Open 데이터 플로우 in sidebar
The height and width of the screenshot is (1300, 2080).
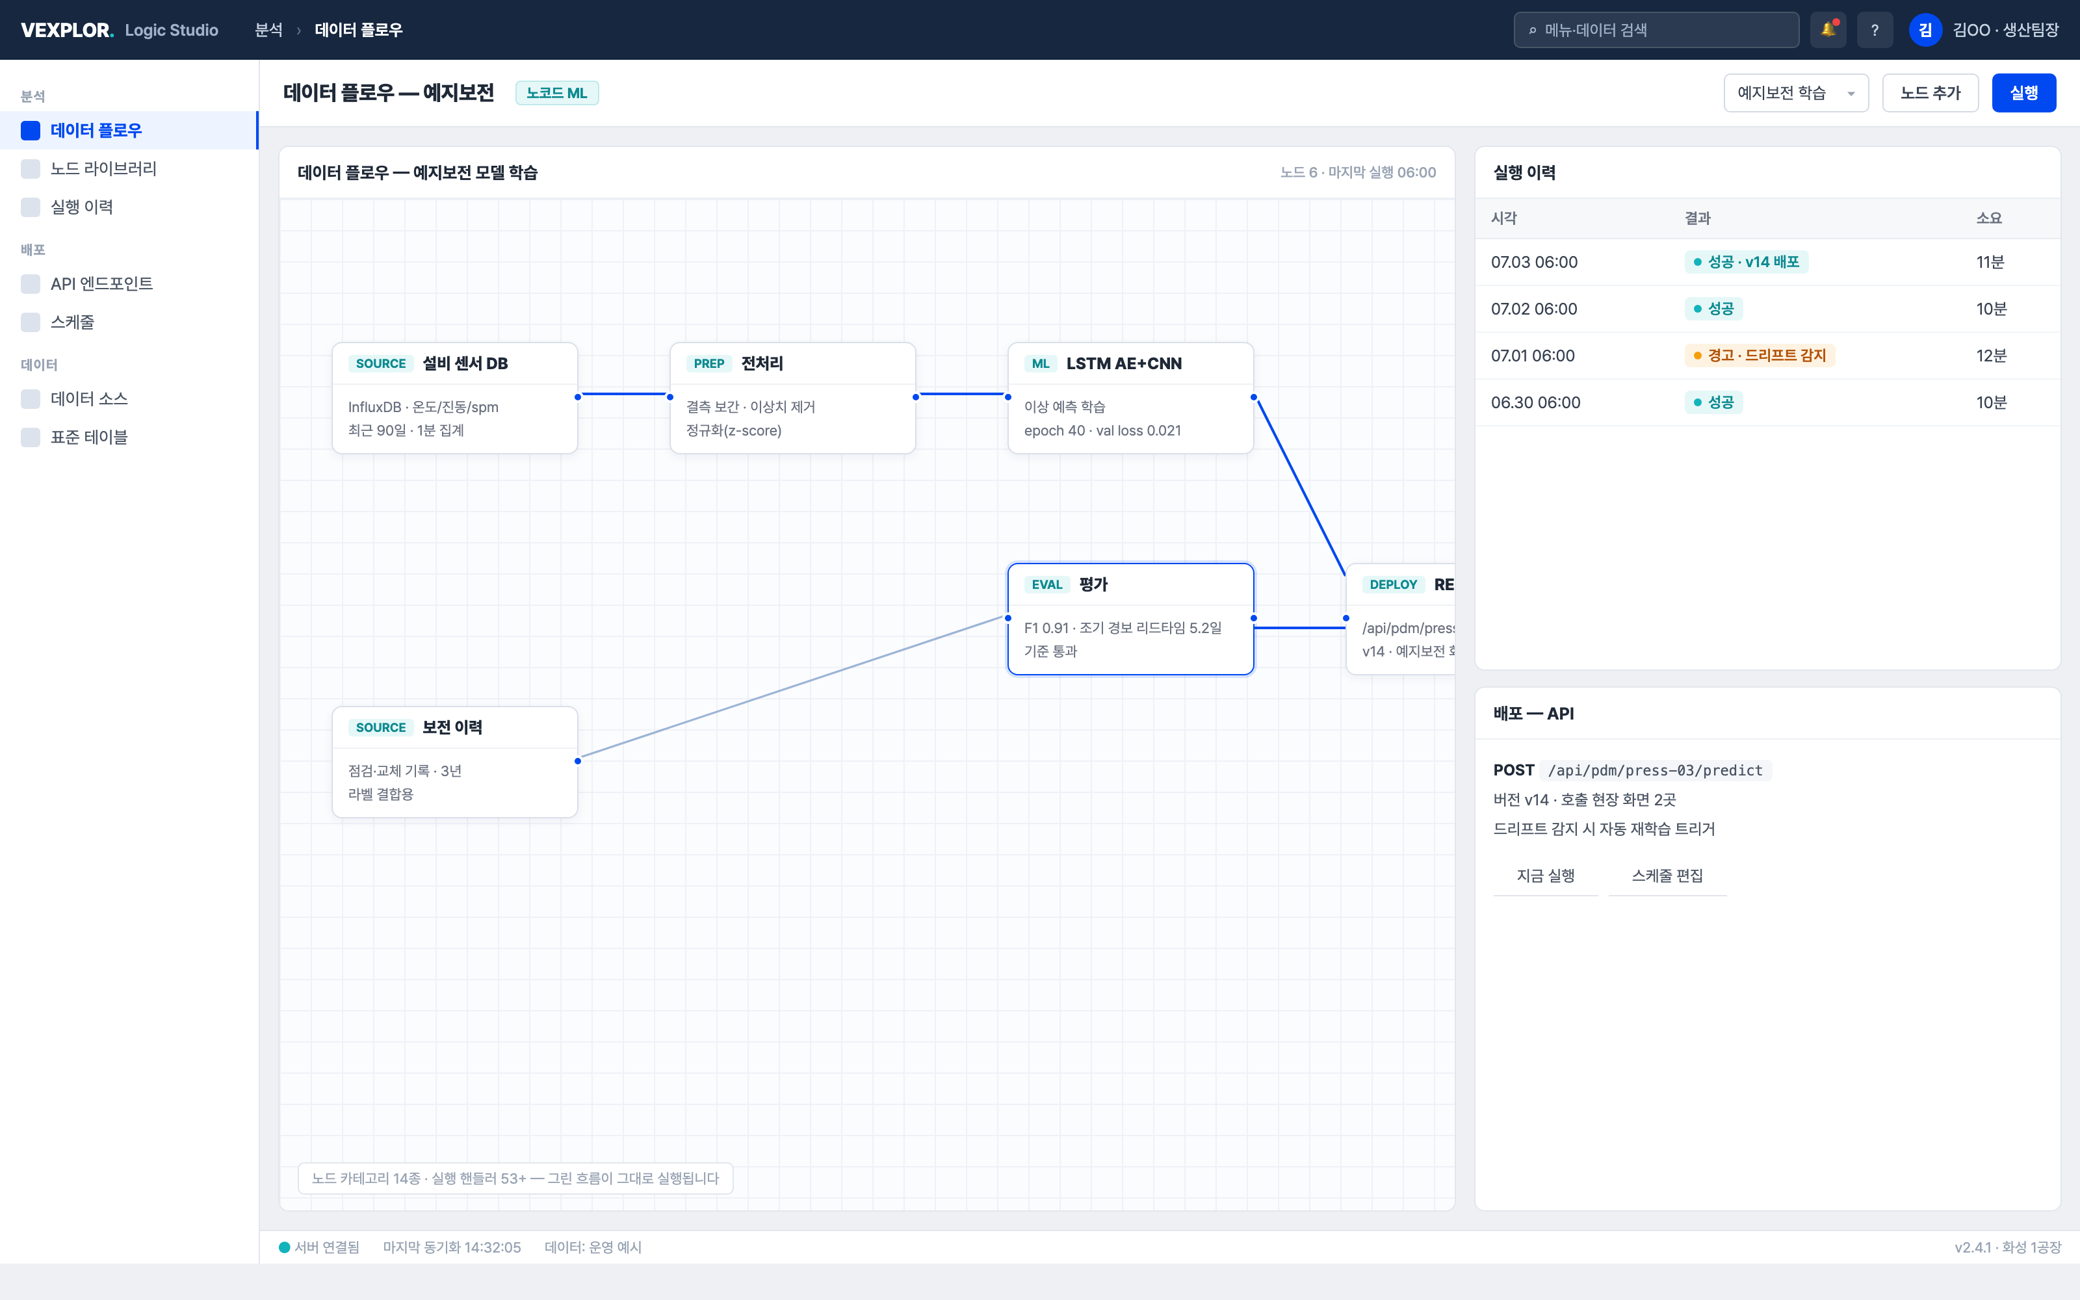[129, 131]
